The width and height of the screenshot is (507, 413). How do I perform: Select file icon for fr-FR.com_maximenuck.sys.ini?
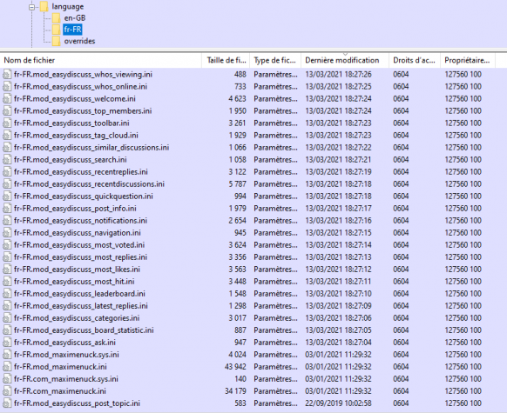7,379
